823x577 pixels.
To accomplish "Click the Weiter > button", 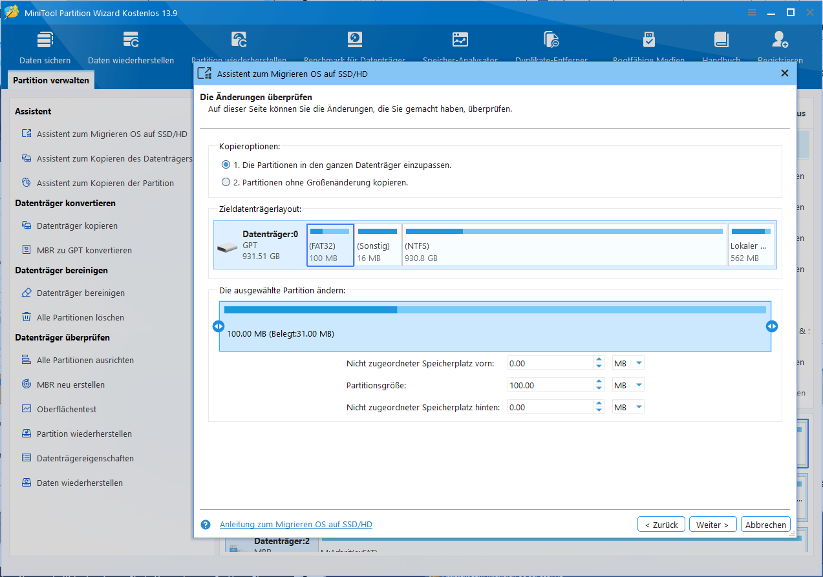I will 712,525.
